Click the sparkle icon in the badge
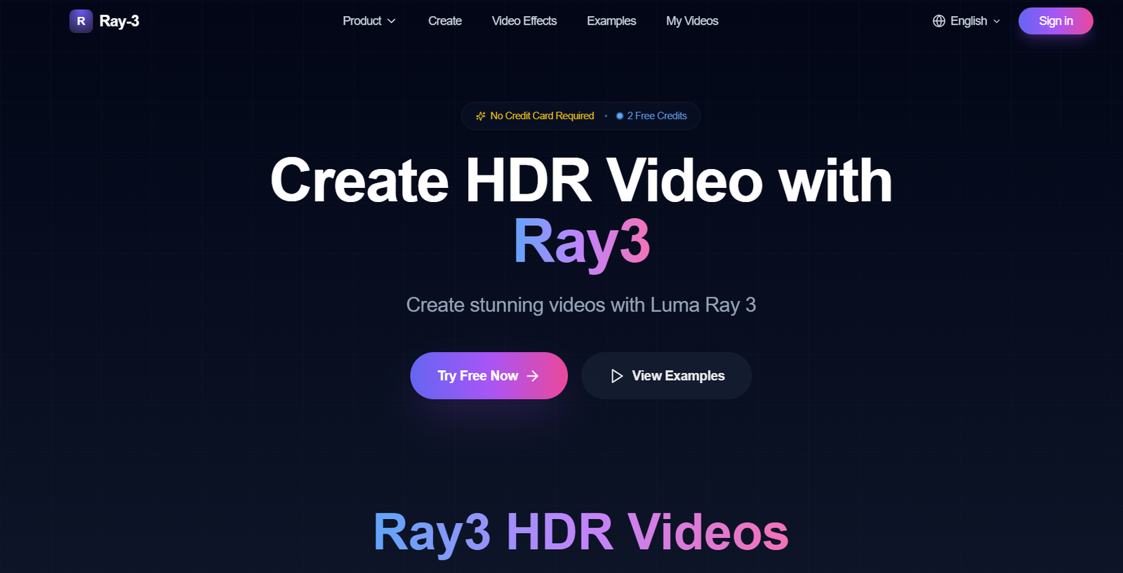 (x=481, y=116)
